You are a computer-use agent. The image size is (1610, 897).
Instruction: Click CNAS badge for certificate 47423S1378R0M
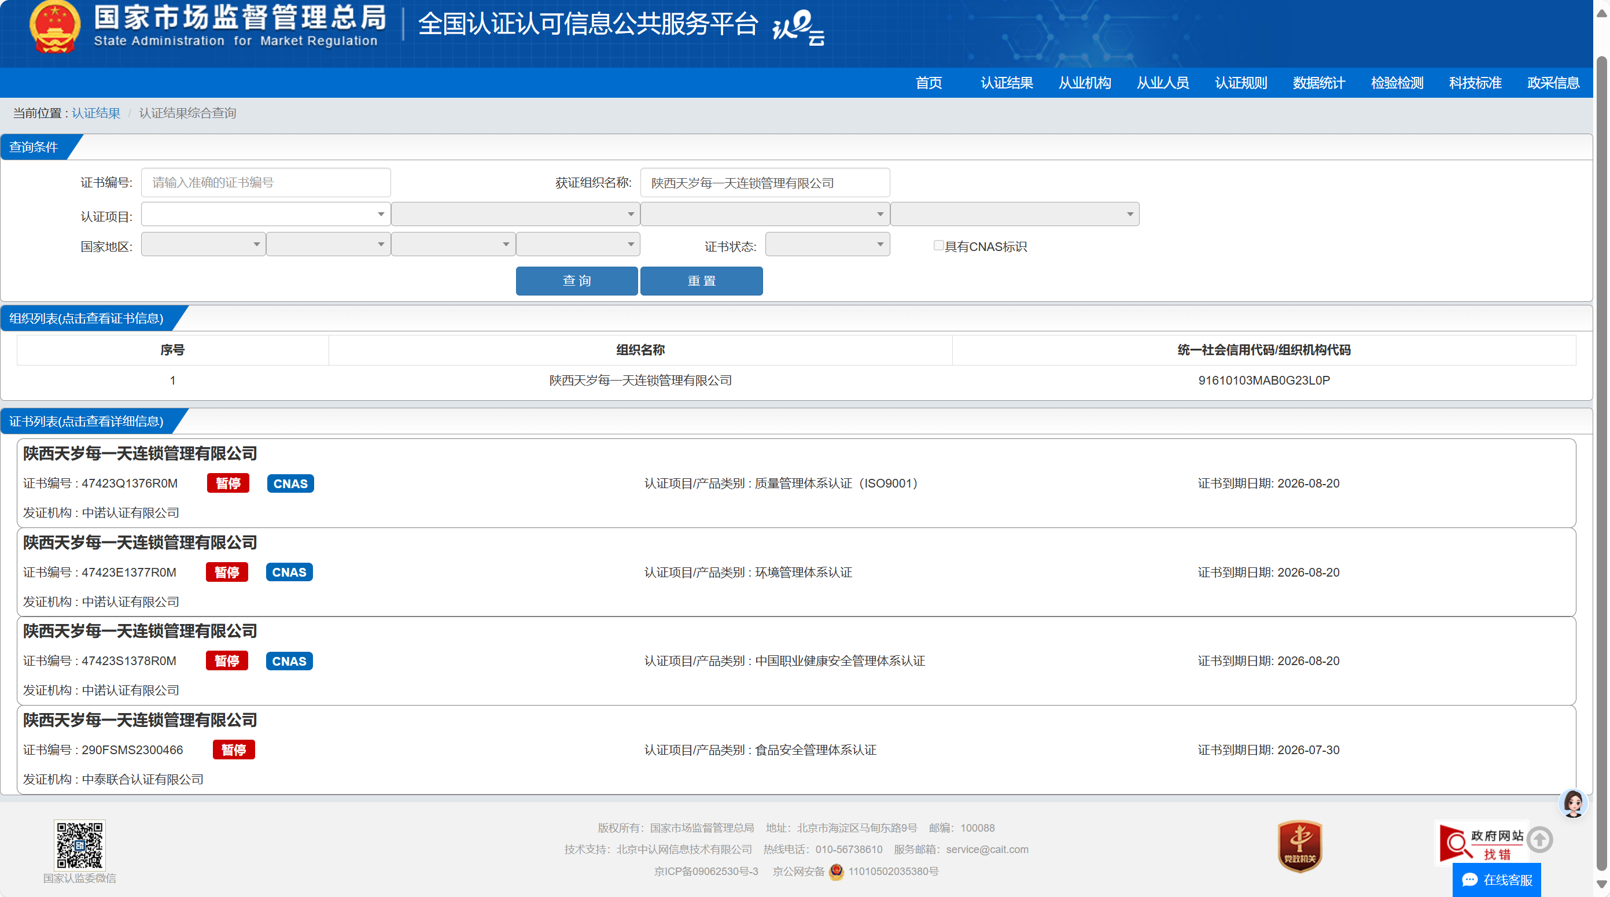pos(289,661)
